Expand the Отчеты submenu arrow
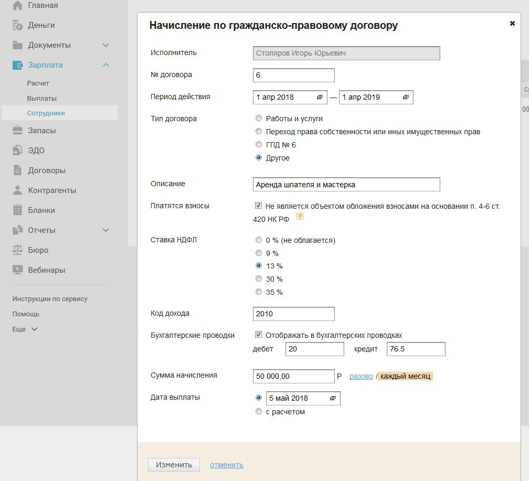Image resolution: width=529 pixels, height=481 pixels. pyautogui.click(x=105, y=230)
